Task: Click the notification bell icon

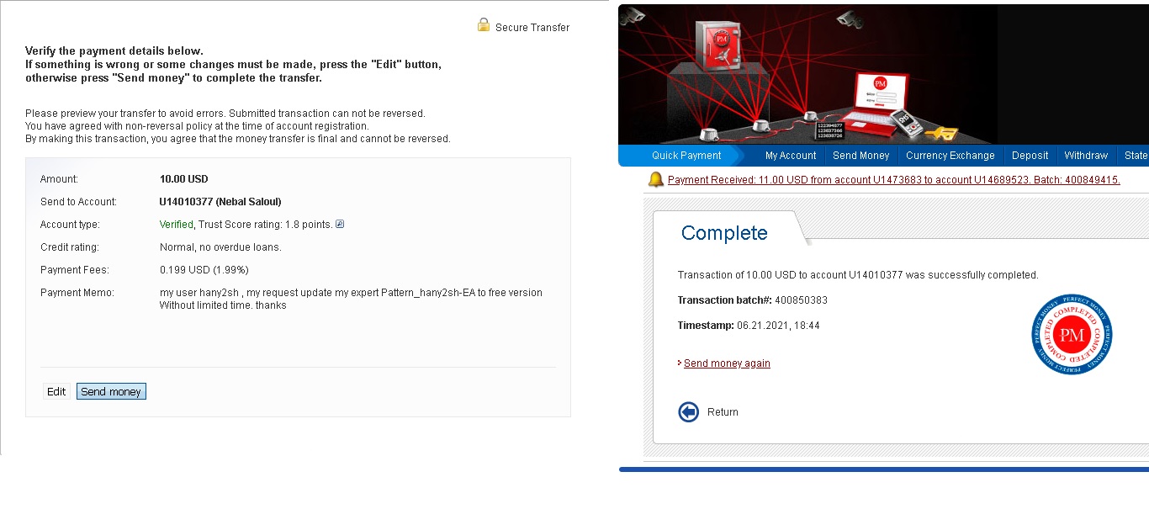Action: click(x=656, y=179)
